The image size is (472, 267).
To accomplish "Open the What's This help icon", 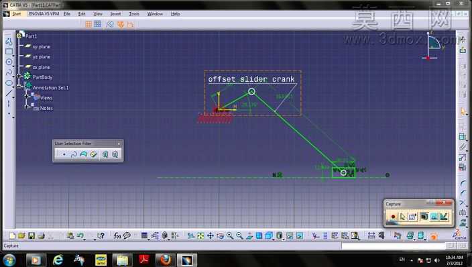I will [101, 235].
